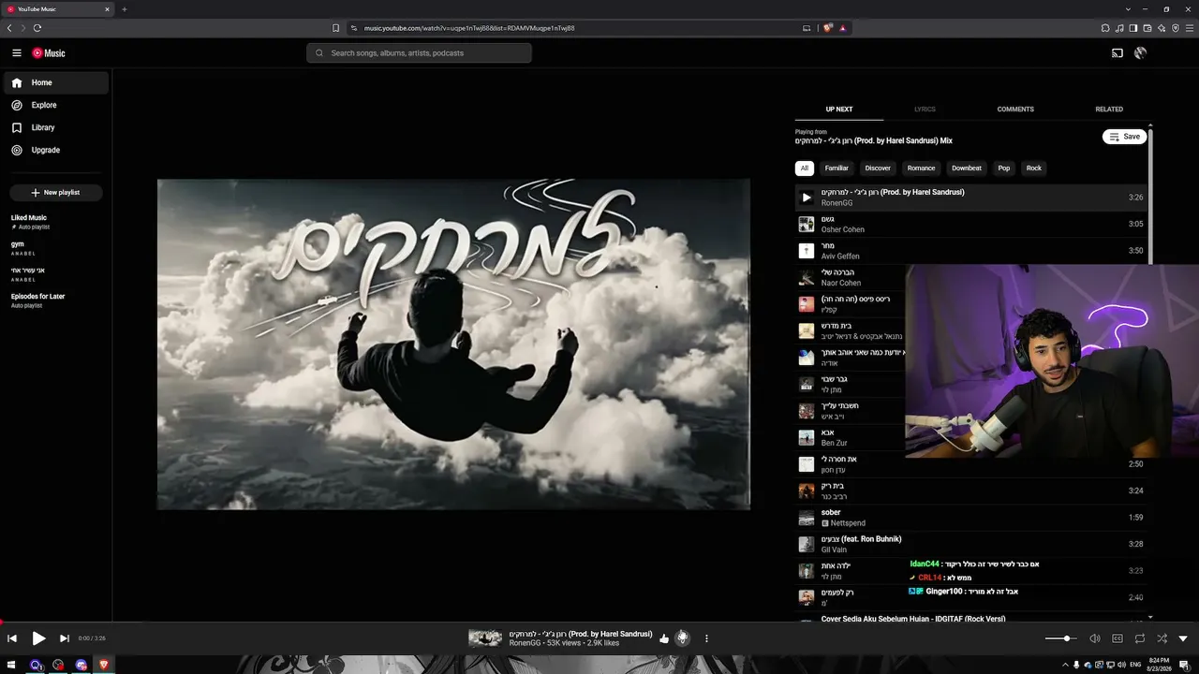Play the queue item by RonenGG
1199x674 pixels.
point(806,198)
